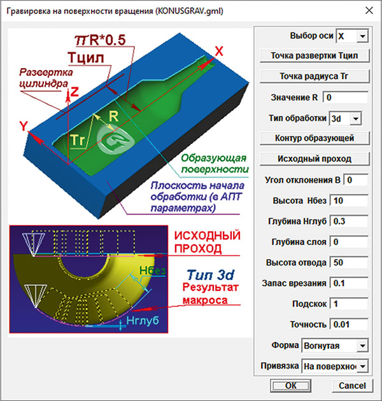Close the Гравировка dialog window

[x=367, y=11]
